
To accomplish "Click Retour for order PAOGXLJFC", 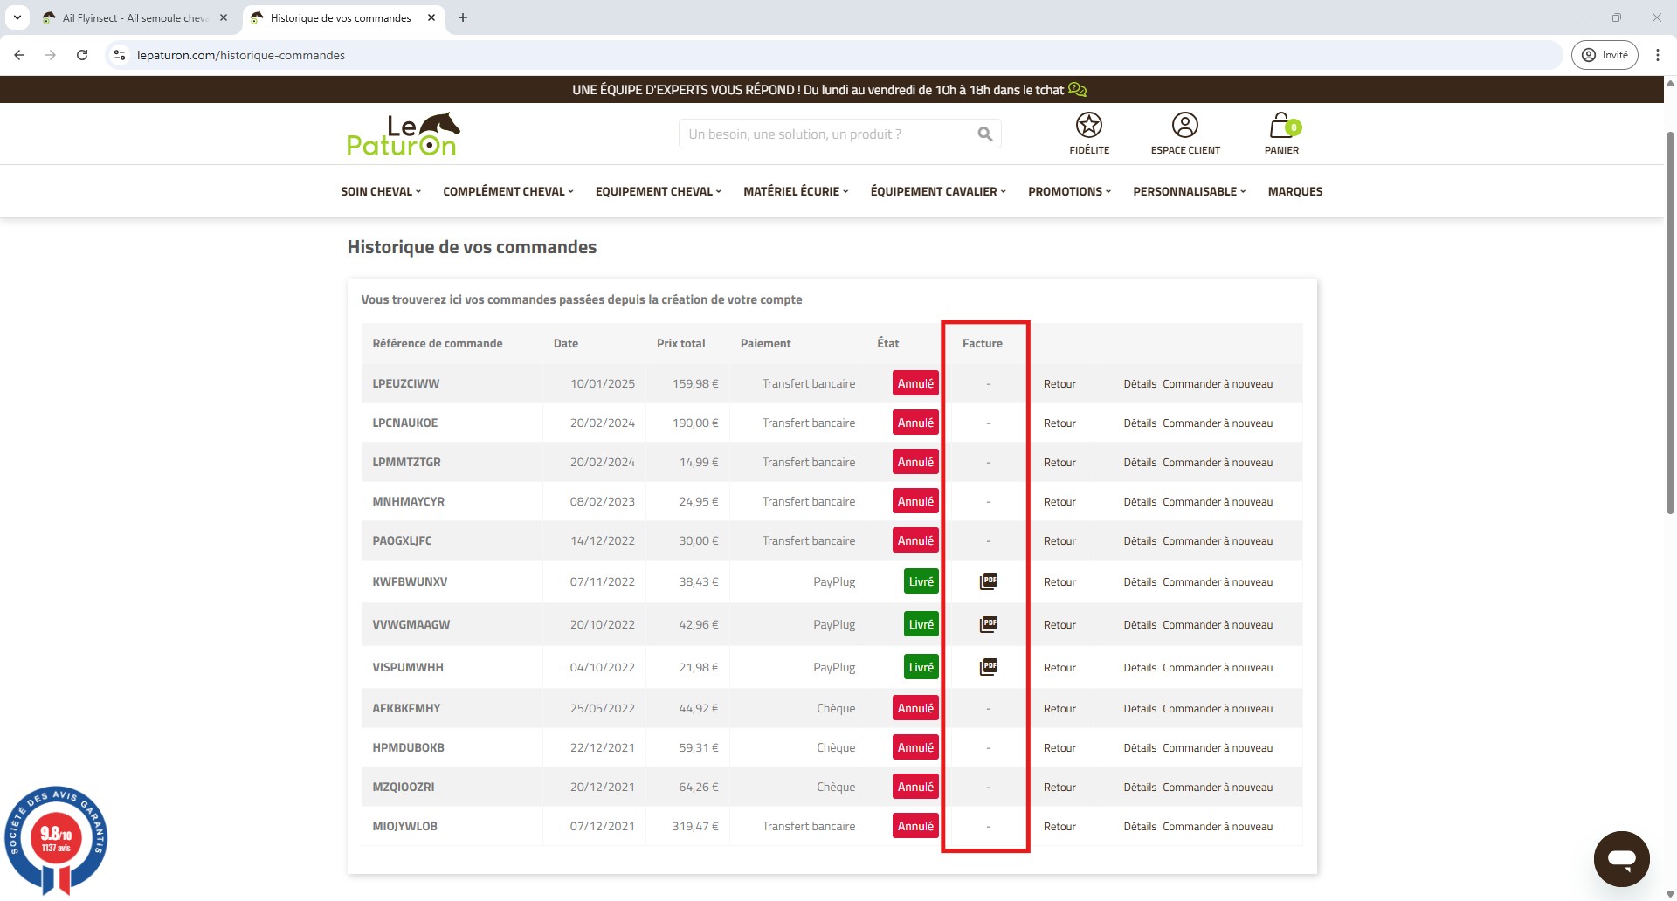I will pyautogui.click(x=1059, y=541).
